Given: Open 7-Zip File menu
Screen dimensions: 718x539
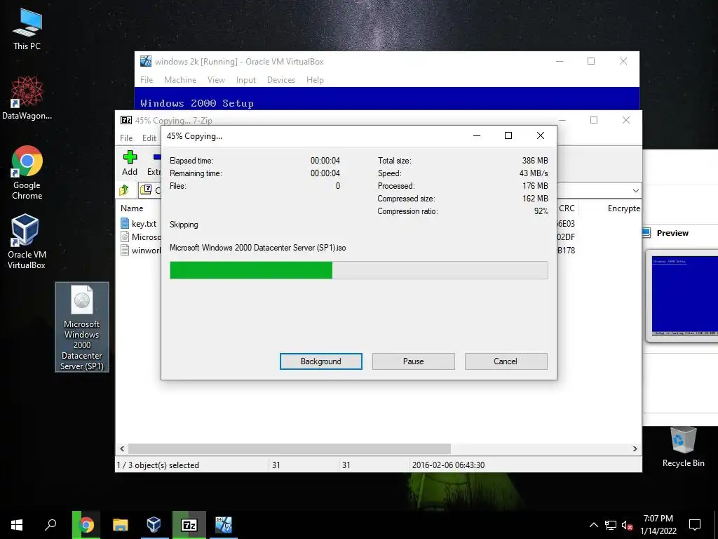Looking at the screenshot, I should click(x=126, y=138).
